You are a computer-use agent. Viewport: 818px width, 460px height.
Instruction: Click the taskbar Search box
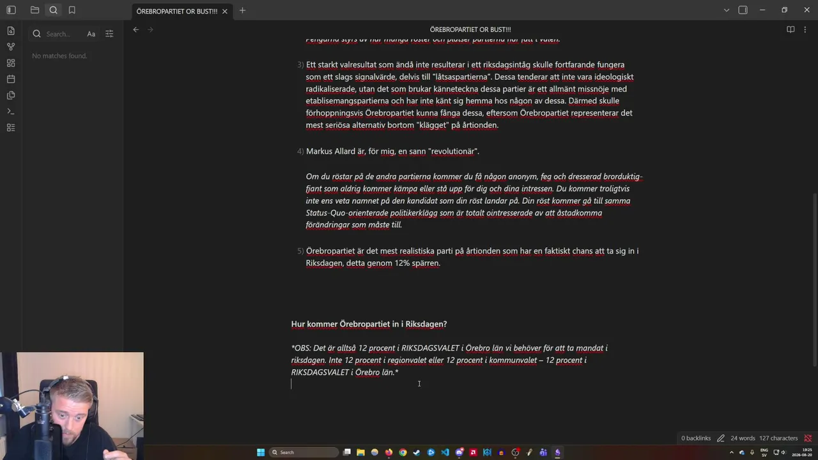[x=304, y=452]
